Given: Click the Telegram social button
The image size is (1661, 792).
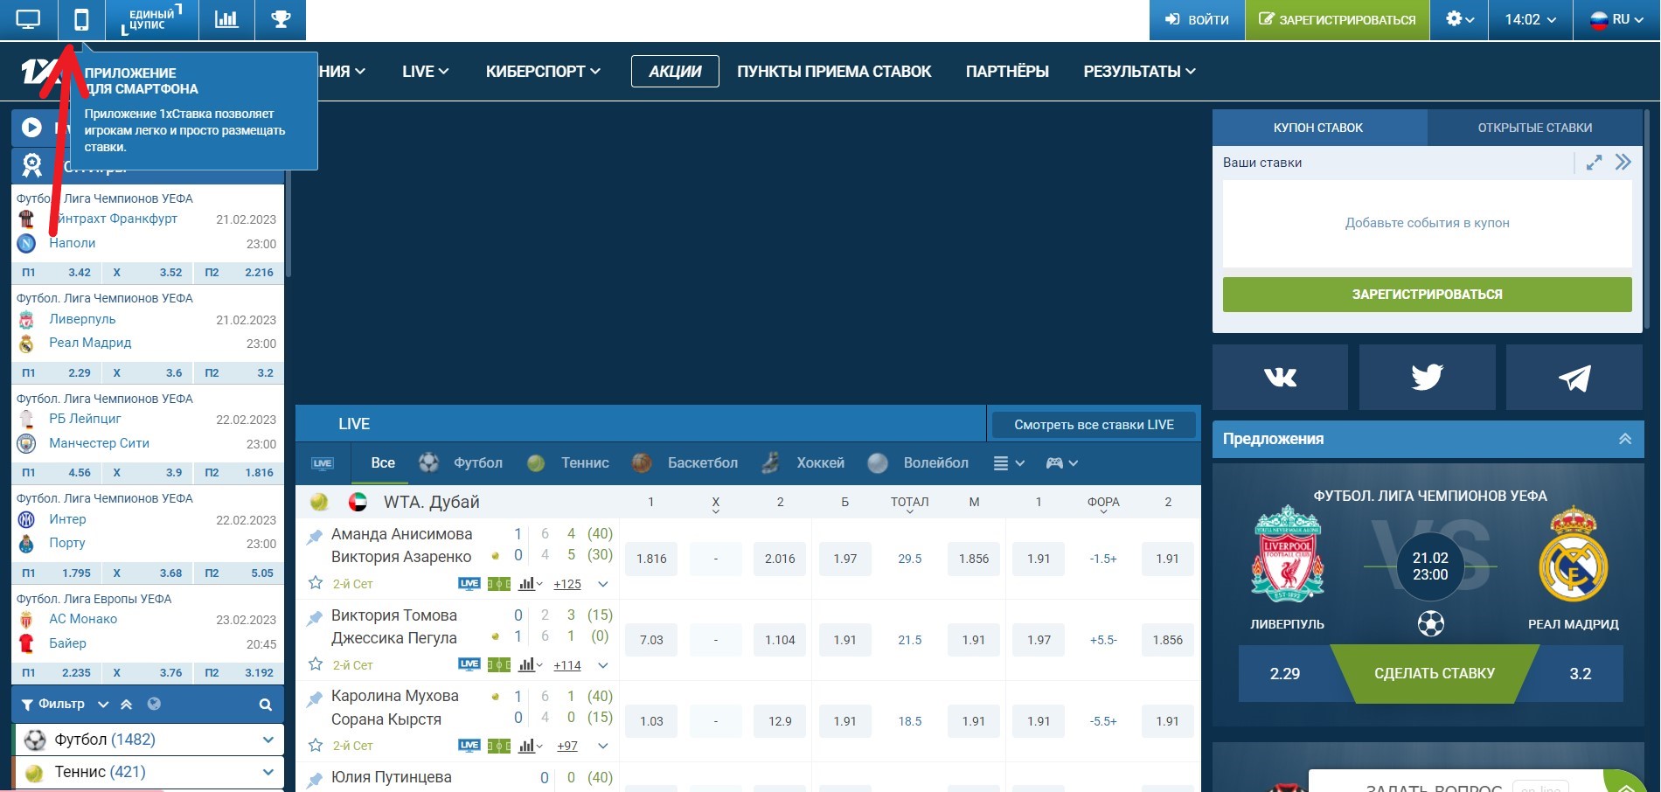Looking at the screenshot, I should [x=1574, y=377].
